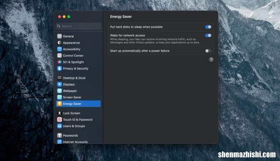The width and height of the screenshot is (280, 161).
Task: Select Touch ID & Password label
Action: tap(77, 120)
